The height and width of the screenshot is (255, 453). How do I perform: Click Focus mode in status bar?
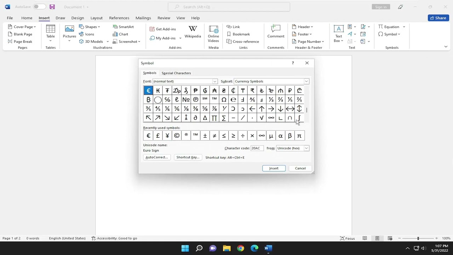click(x=347, y=238)
